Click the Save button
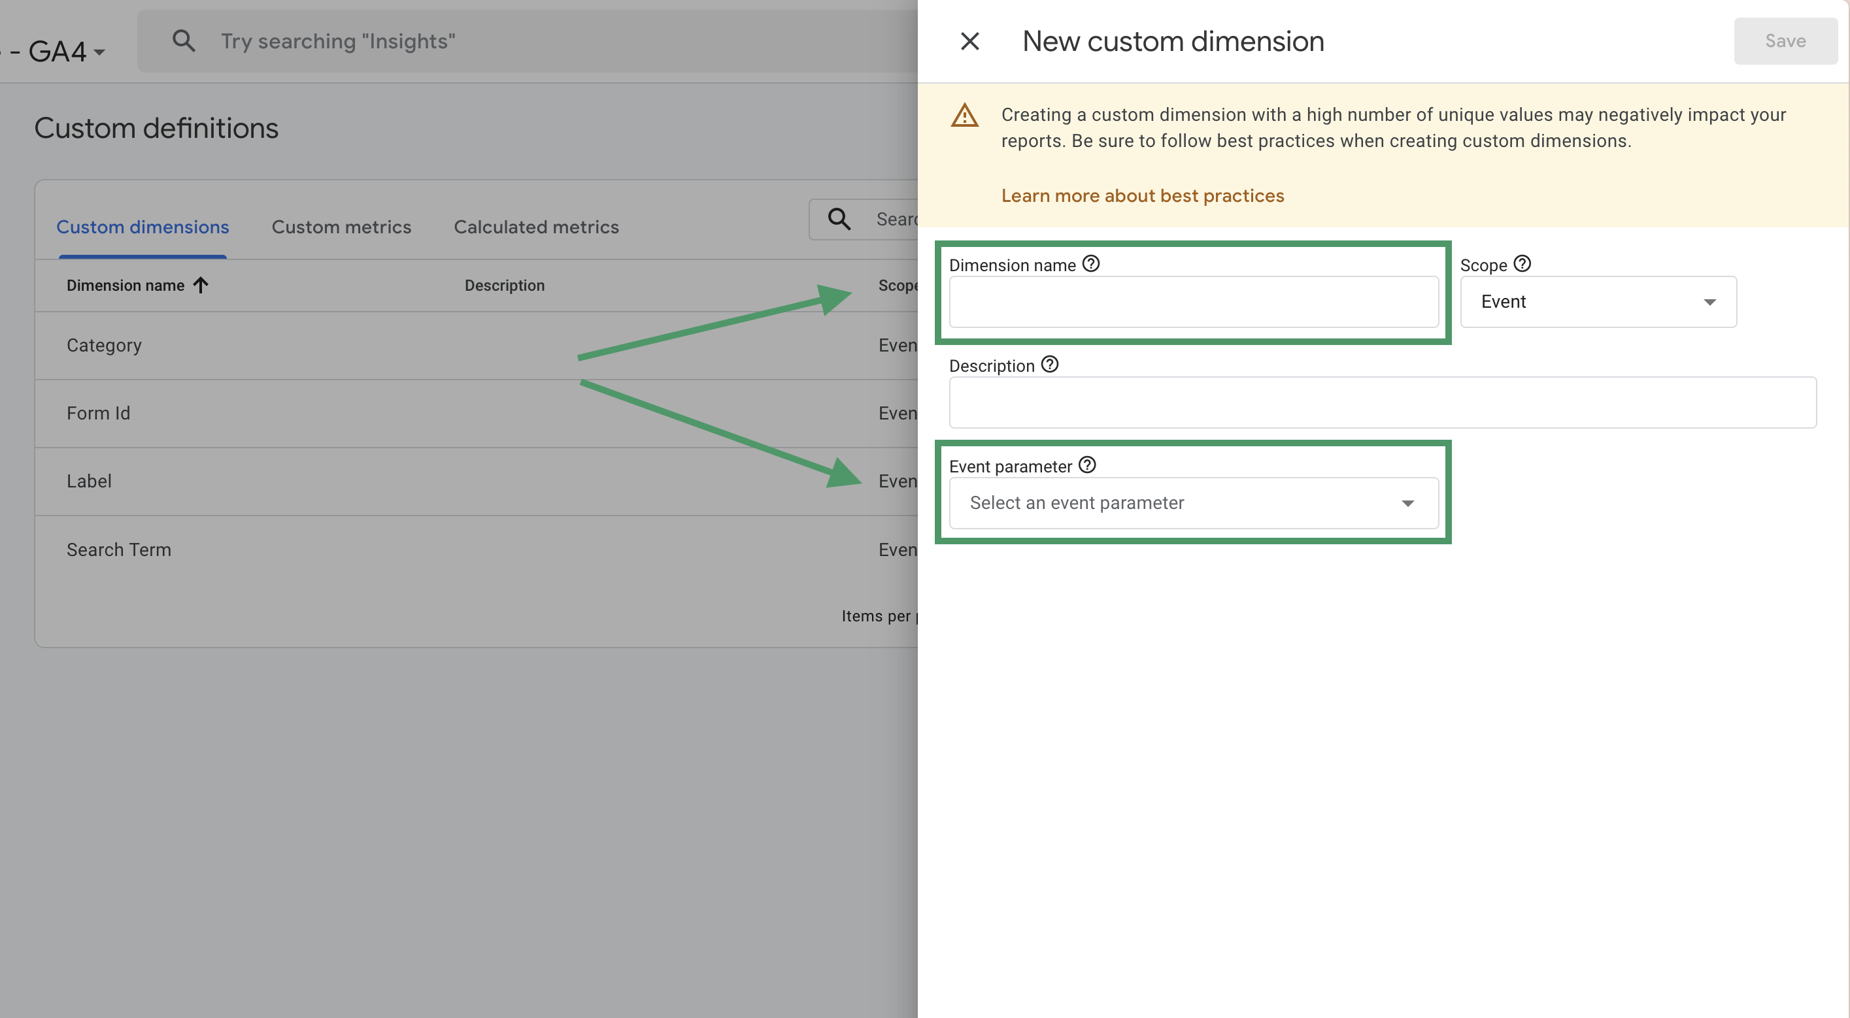The height and width of the screenshot is (1018, 1850). point(1785,41)
